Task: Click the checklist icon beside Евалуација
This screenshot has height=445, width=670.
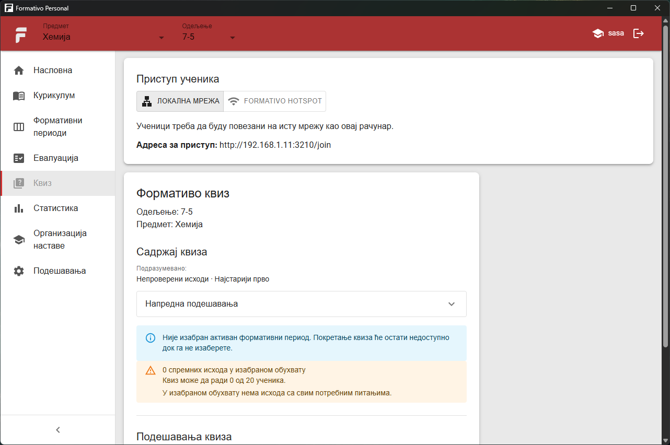Action: point(19,158)
